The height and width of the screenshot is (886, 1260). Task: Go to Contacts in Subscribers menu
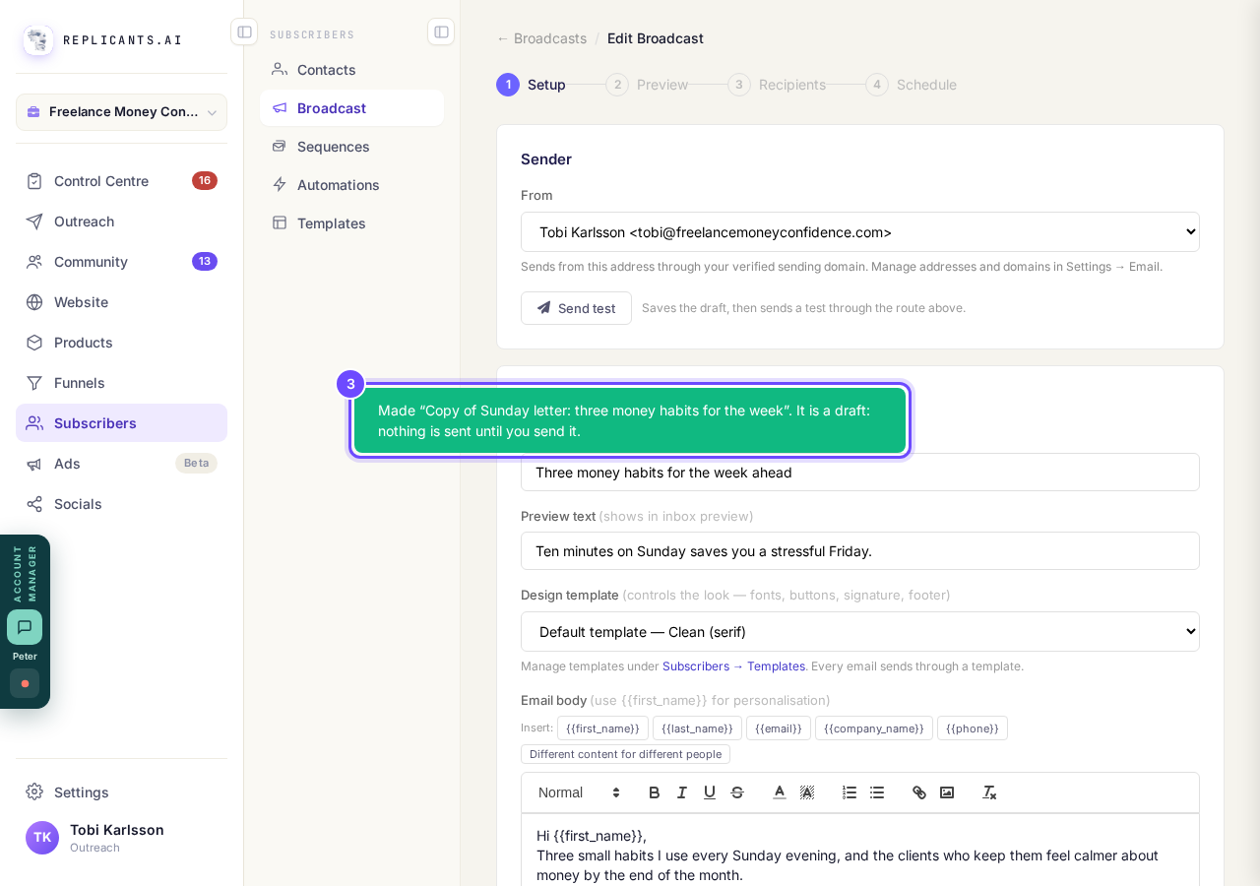click(351, 70)
